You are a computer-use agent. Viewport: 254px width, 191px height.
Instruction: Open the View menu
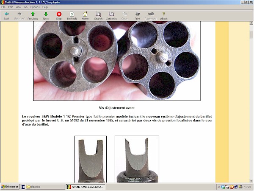19,7
